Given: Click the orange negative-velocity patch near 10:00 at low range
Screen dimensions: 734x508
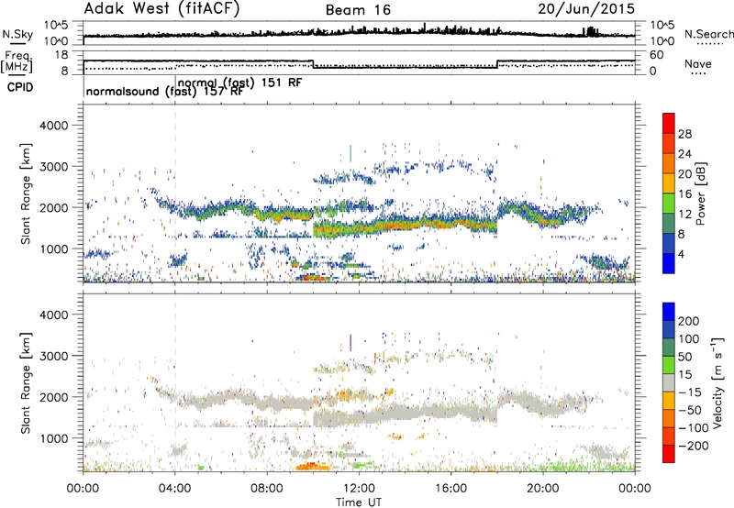Looking at the screenshot, I should click(313, 466).
